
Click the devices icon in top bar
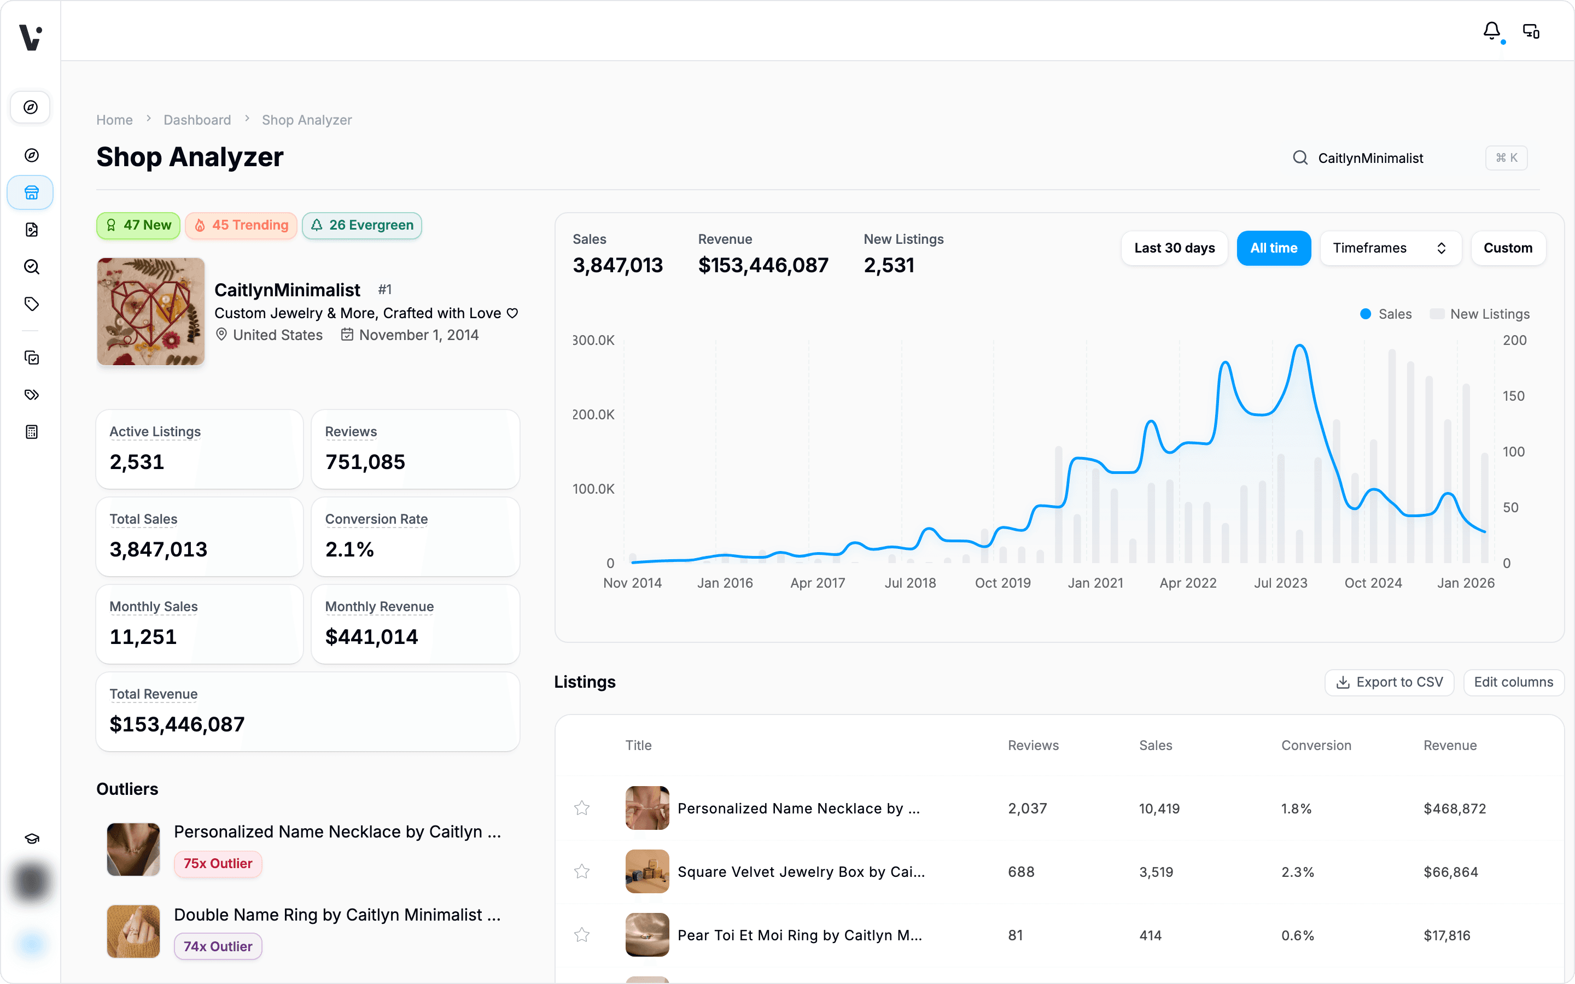pyautogui.click(x=1531, y=31)
